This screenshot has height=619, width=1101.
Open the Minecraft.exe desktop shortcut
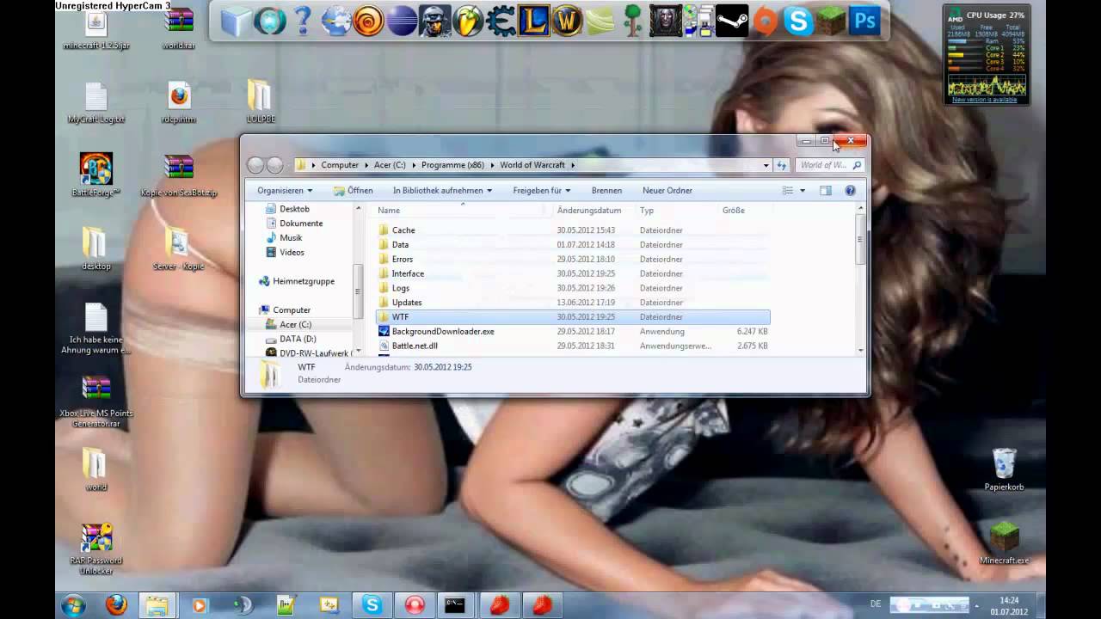coord(1004,543)
